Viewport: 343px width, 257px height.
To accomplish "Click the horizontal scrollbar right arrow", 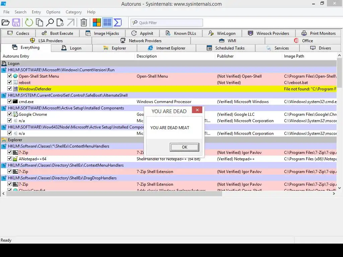I will point(334,193).
